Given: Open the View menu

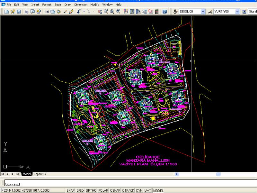Looking at the screenshot, I should (x=25, y=5).
